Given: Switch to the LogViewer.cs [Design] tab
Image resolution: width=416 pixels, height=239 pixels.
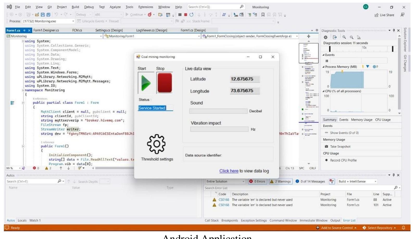Looking at the screenshot, I should coord(152,30).
